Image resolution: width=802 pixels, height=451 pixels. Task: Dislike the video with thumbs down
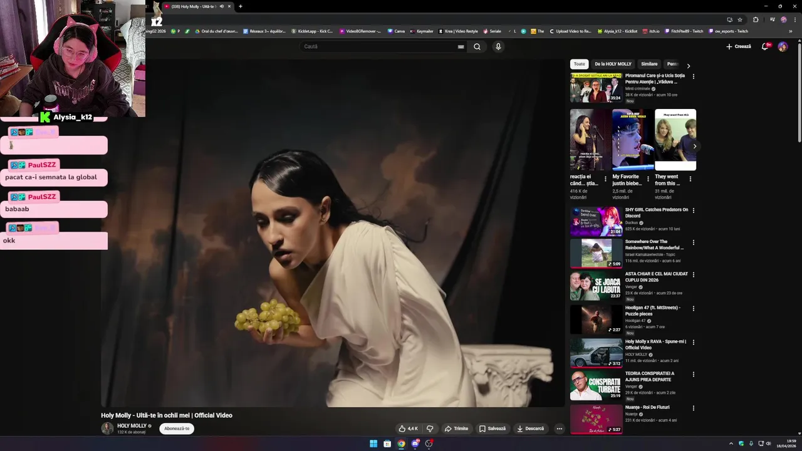(x=430, y=428)
